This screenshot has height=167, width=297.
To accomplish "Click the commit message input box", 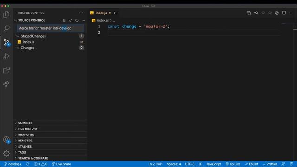I will pyautogui.click(x=51, y=28).
